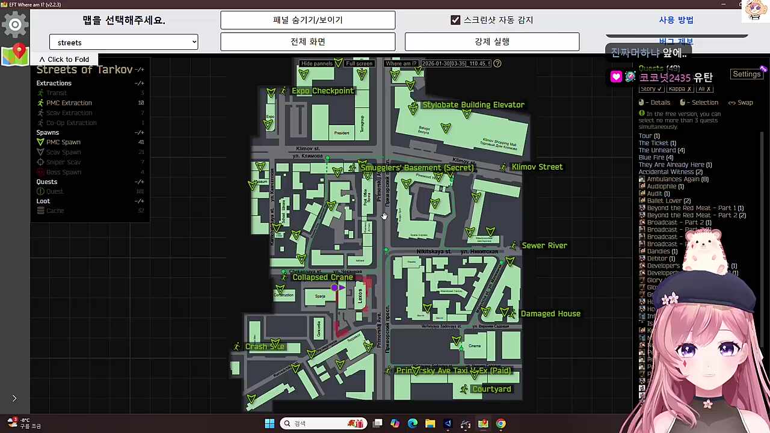Click the Collapsed Crane extraction runner icon
770x433 pixels.
(284, 277)
